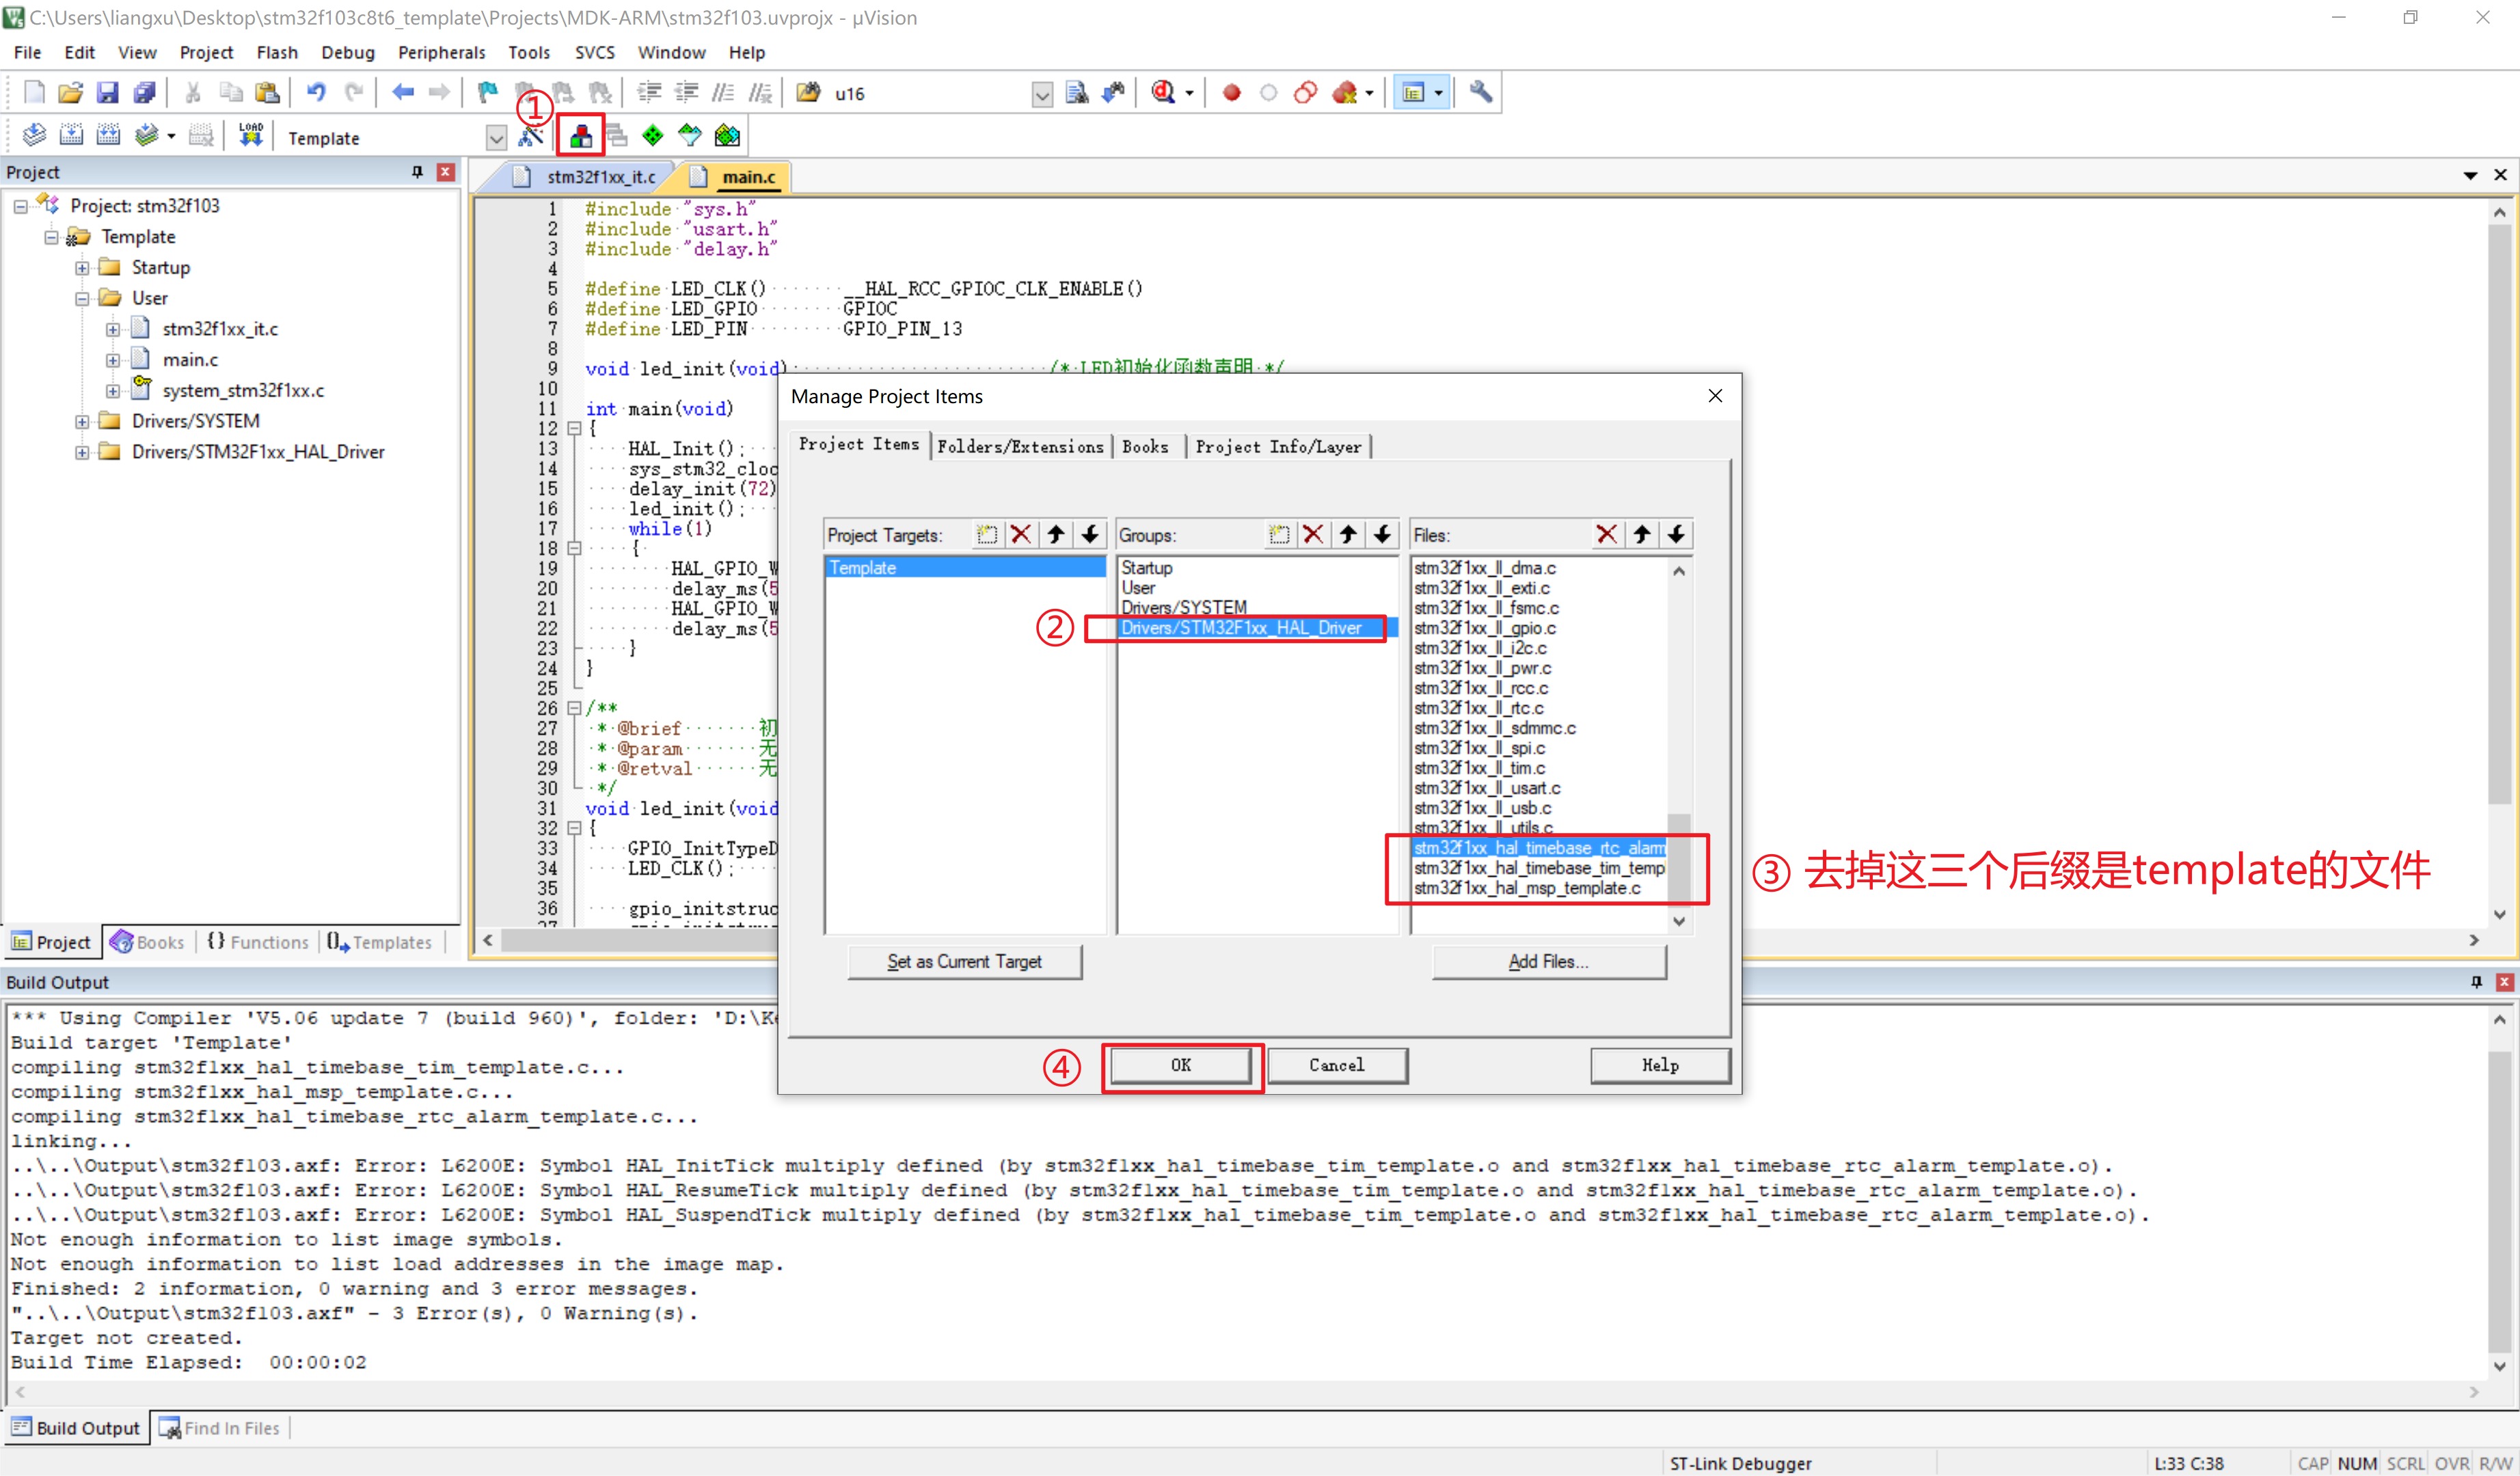The height and width of the screenshot is (1476, 2520).
Task: Start the debug session magnifier icon
Action: pos(1163,93)
